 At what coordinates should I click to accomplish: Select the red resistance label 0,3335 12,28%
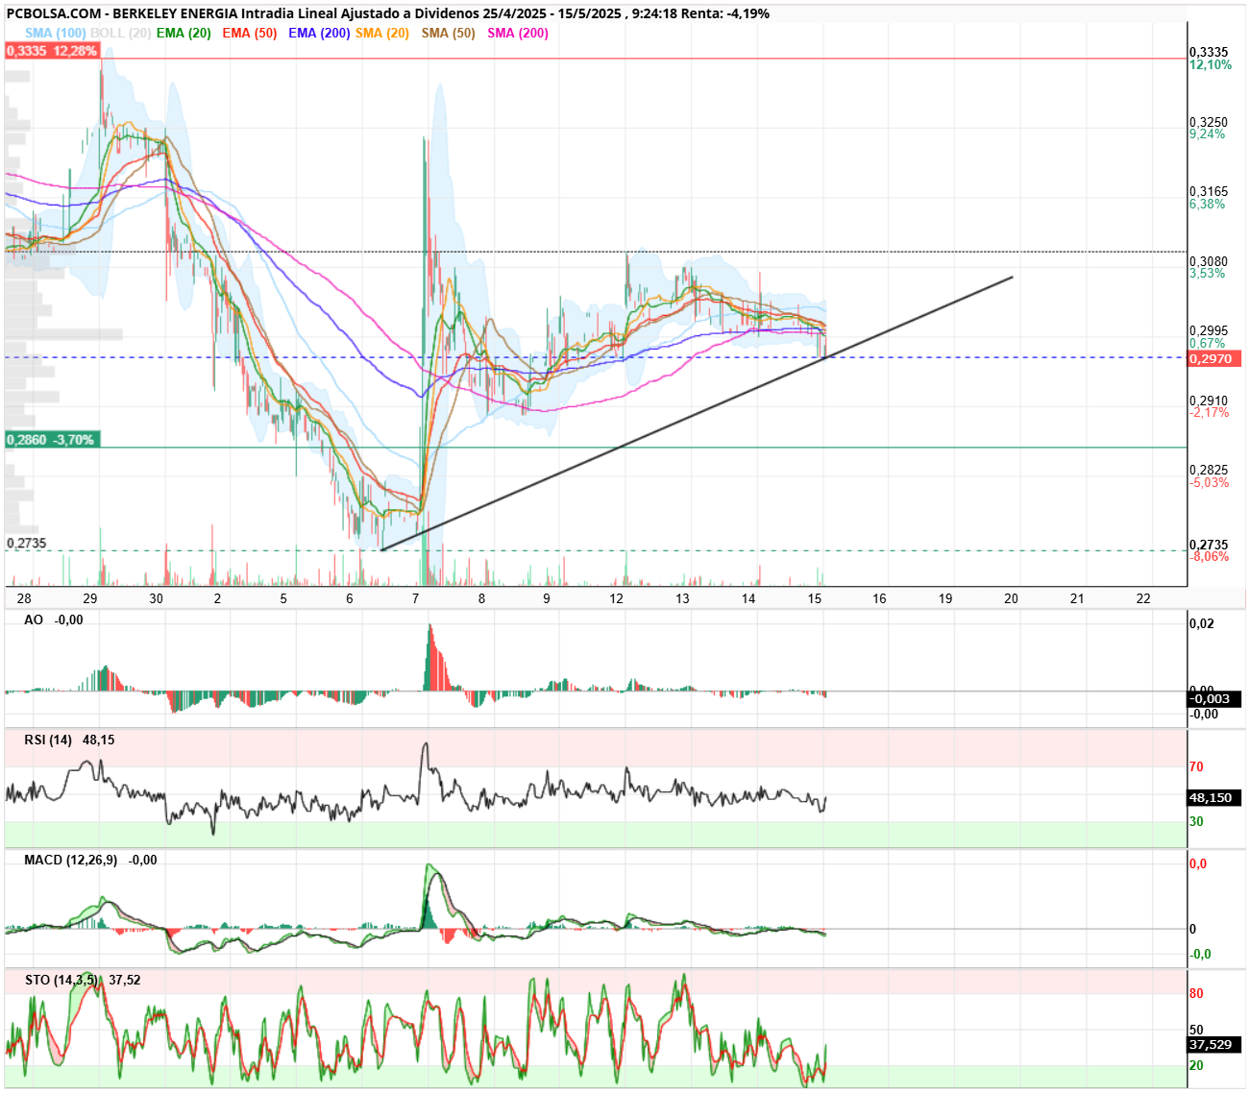click(x=52, y=50)
